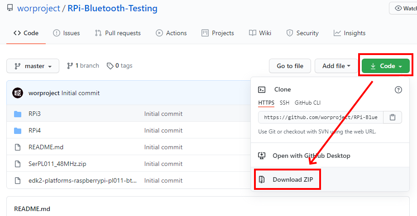Click the worproject avatar image
The image size is (417, 216).
pos(18,93)
